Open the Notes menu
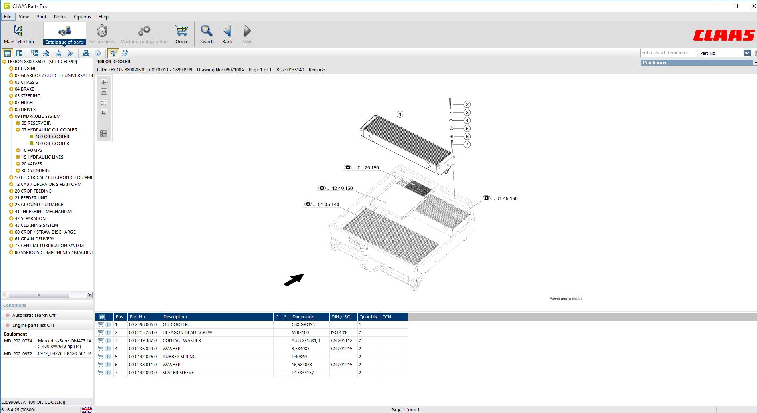The image size is (757, 413). pos(60,17)
